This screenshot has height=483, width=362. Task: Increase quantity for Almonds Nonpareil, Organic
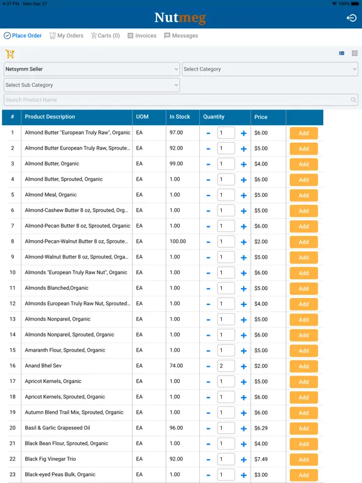click(x=243, y=320)
